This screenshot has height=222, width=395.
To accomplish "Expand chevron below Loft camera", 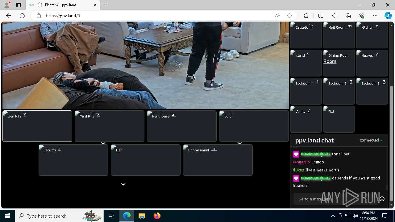I will 239,143.
